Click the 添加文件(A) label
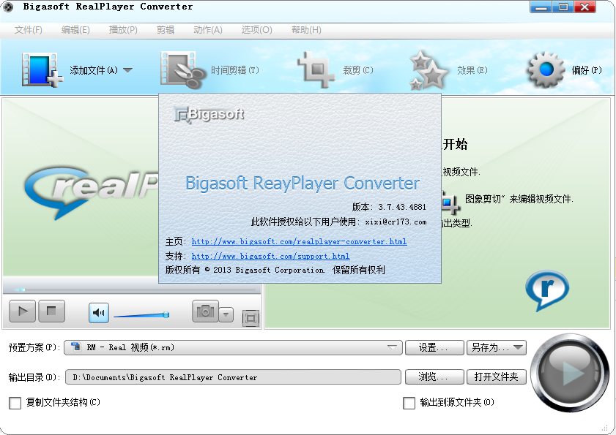The height and width of the screenshot is (435, 616). pos(94,70)
